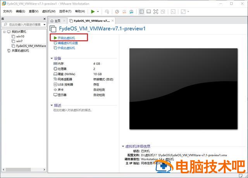Click the take snapshot clock icon
Viewport: 248px width, 178px height.
click(x=117, y=12)
